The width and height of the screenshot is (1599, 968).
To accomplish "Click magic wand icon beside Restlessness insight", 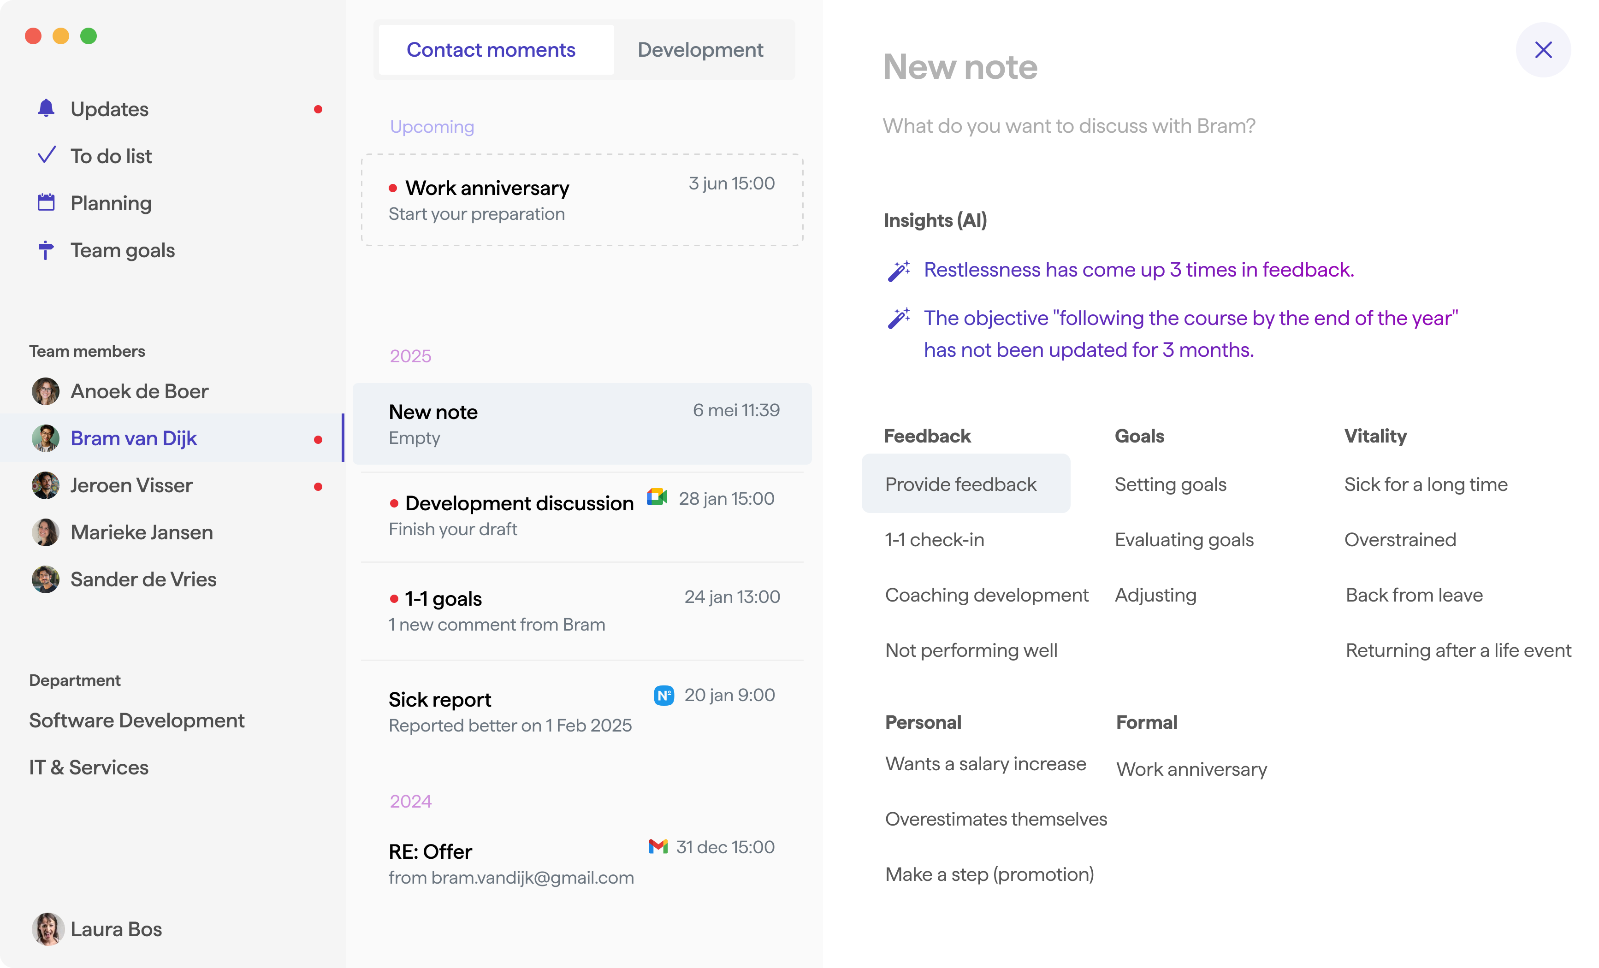I will [x=899, y=271].
